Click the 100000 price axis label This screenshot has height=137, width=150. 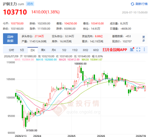11,98
